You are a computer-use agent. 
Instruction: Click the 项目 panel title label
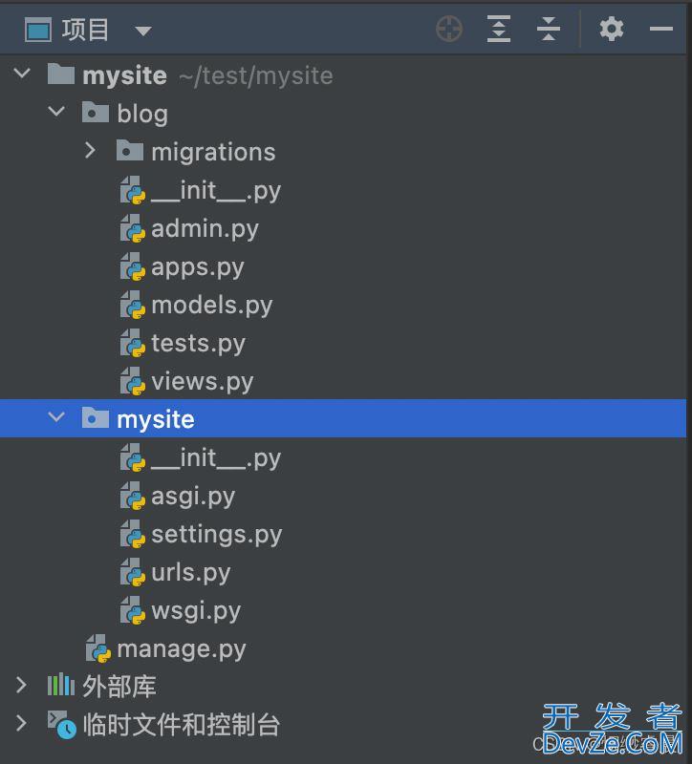[85, 30]
